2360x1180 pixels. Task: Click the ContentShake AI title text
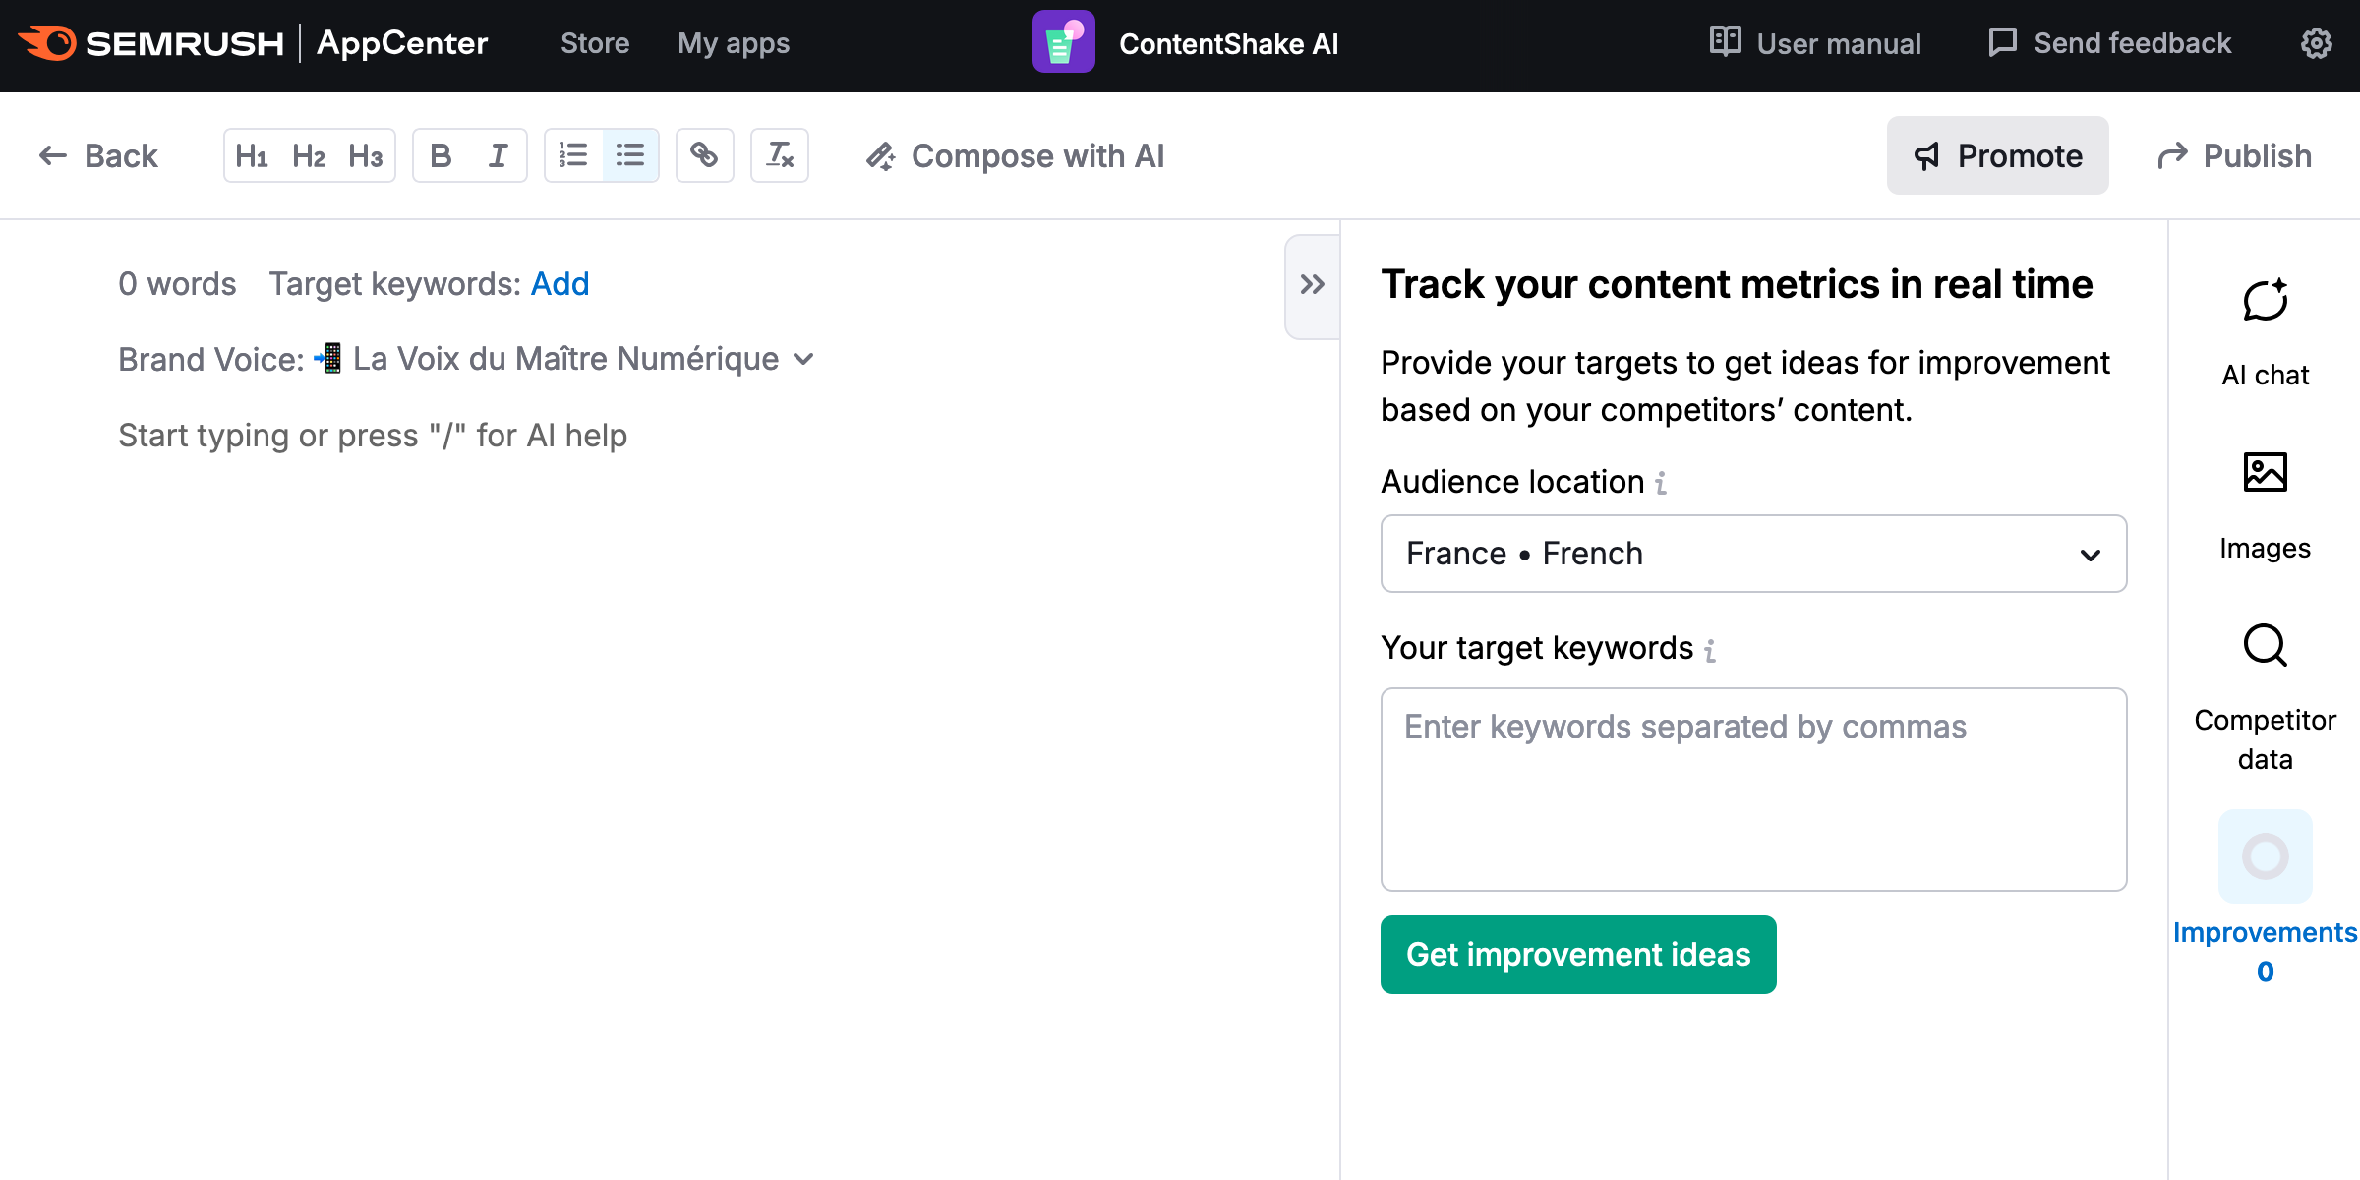[x=1228, y=44]
